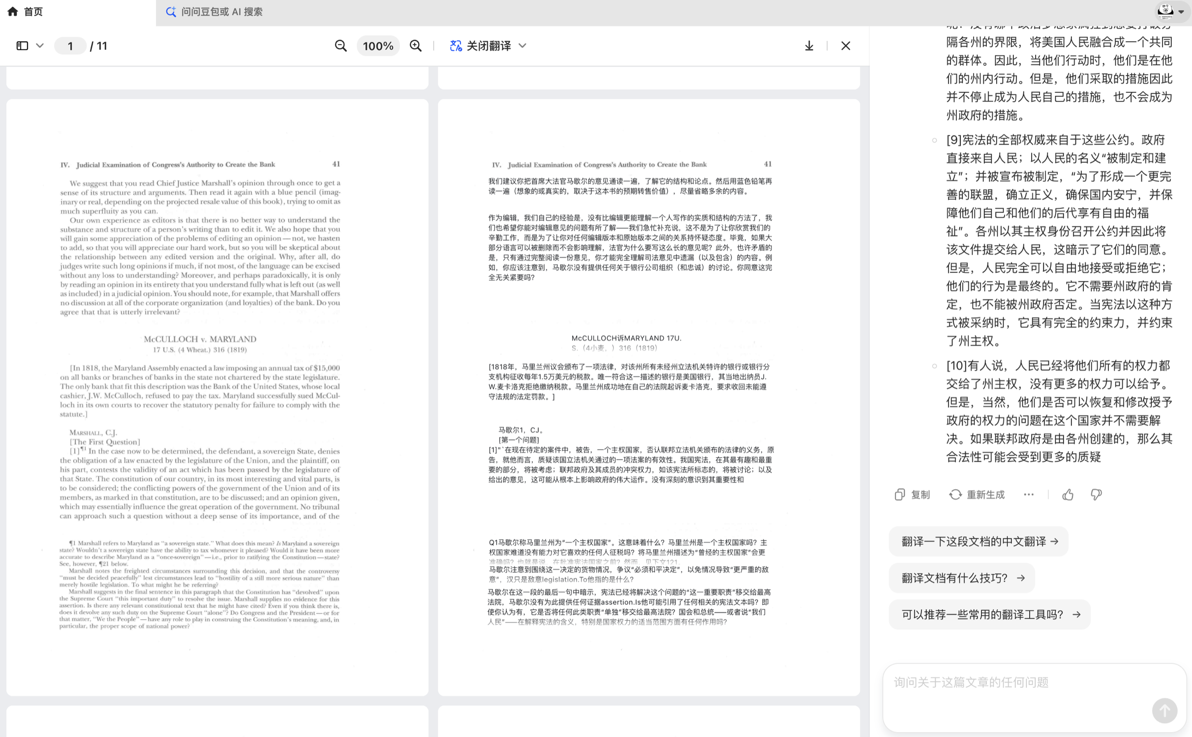Click the thumbs down feedback icon
The width and height of the screenshot is (1192, 737).
1096,495
